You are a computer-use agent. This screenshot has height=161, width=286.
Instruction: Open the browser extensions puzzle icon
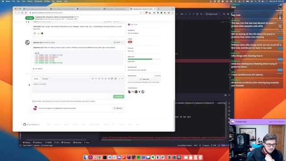[x=161, y=13]
